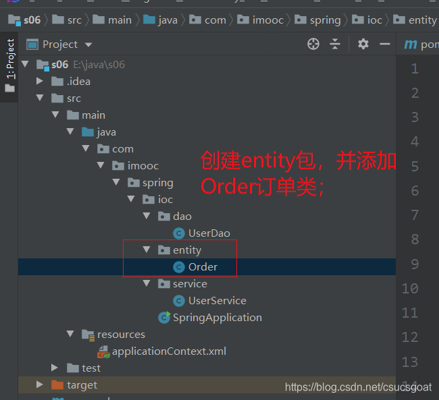Image resolution: width=439 pixels, height=400 pixels.
Task: Click java in the breadcrumb bar
Action: 167,21
